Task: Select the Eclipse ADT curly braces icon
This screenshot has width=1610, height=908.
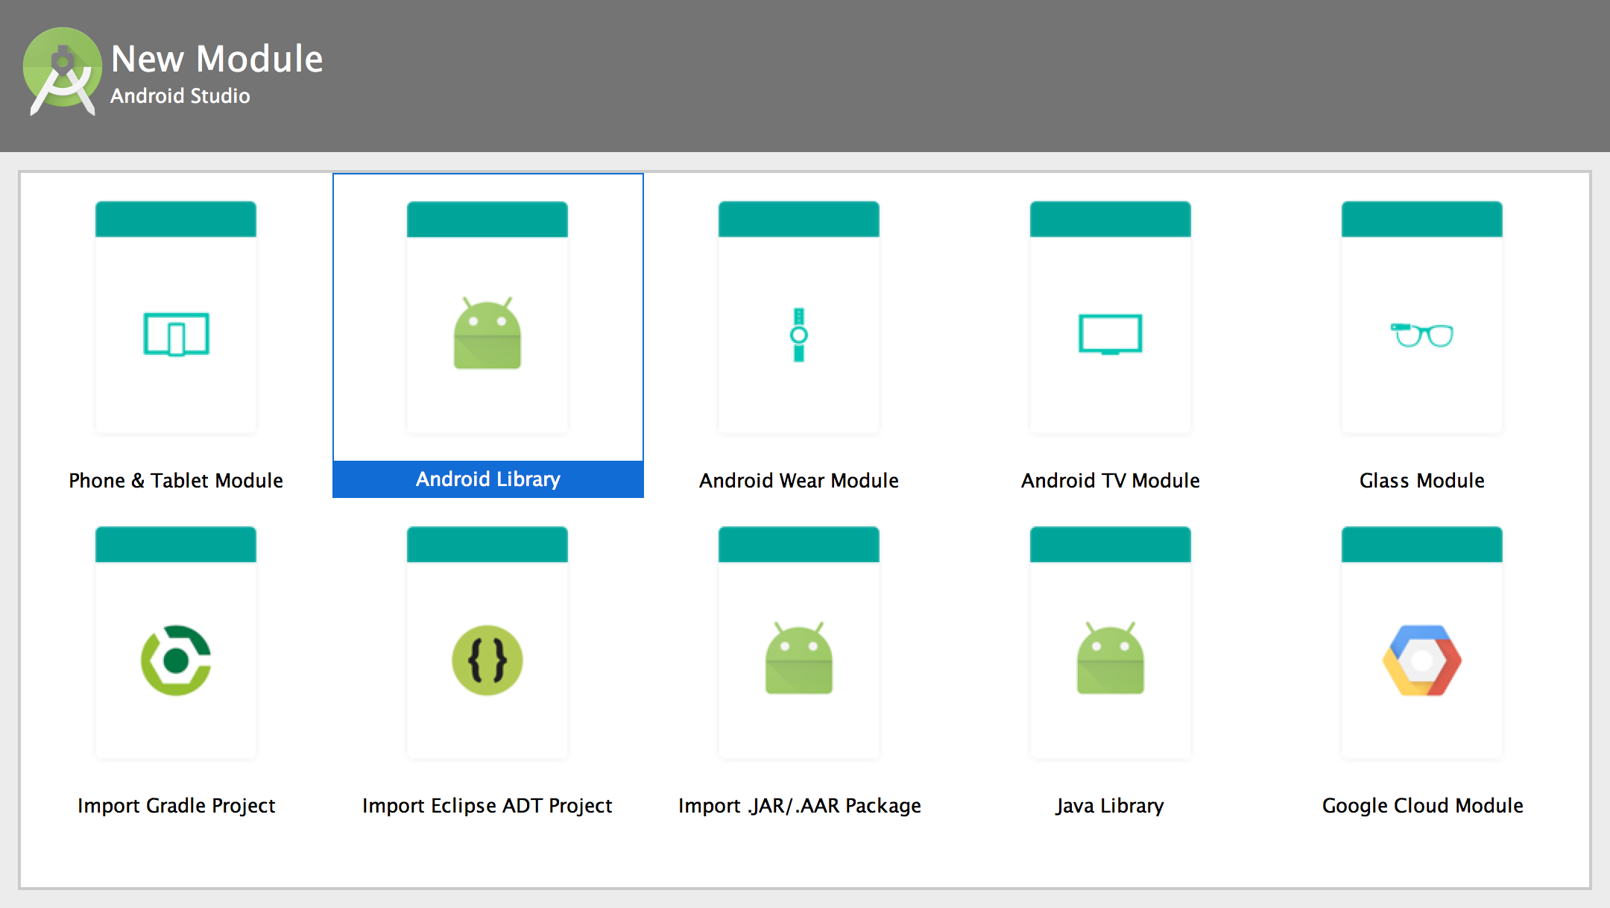Action: point(487,660)
